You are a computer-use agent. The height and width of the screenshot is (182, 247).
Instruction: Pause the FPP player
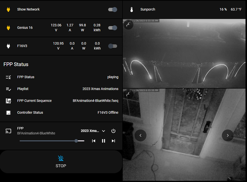pos(103,141)
